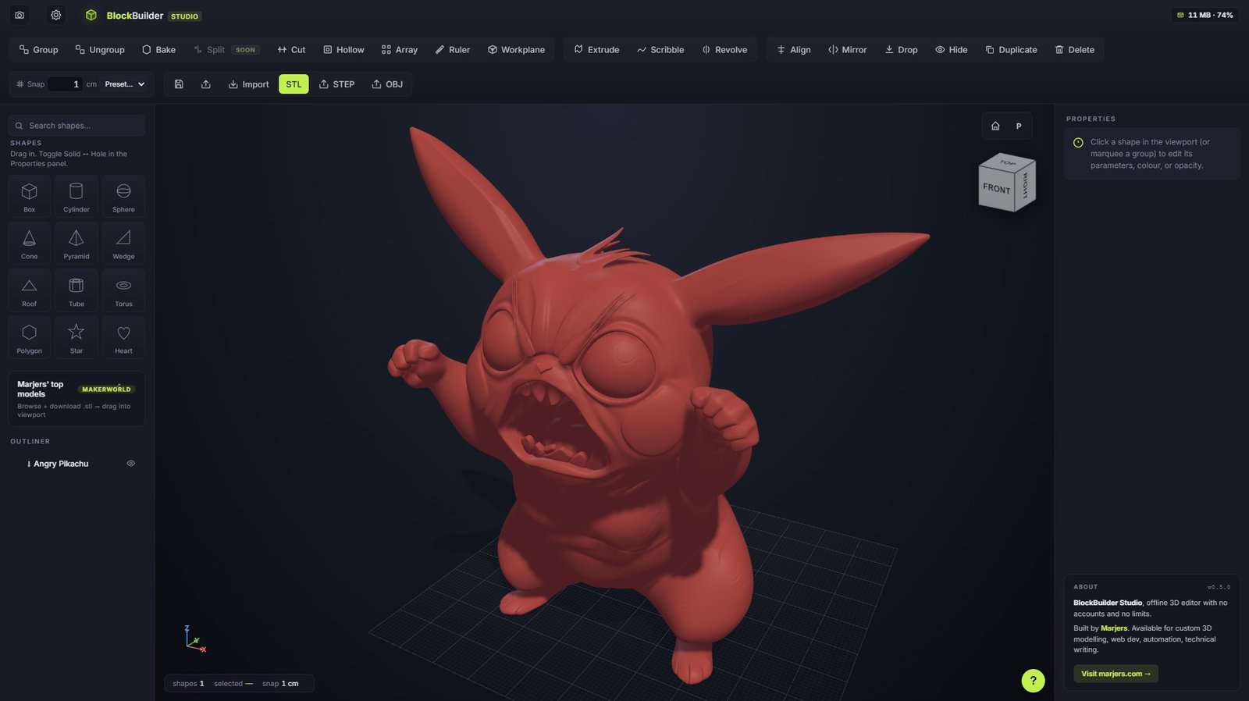Toggle the Snap option
The image size is (1249, 701).
[x=30, y=84]
